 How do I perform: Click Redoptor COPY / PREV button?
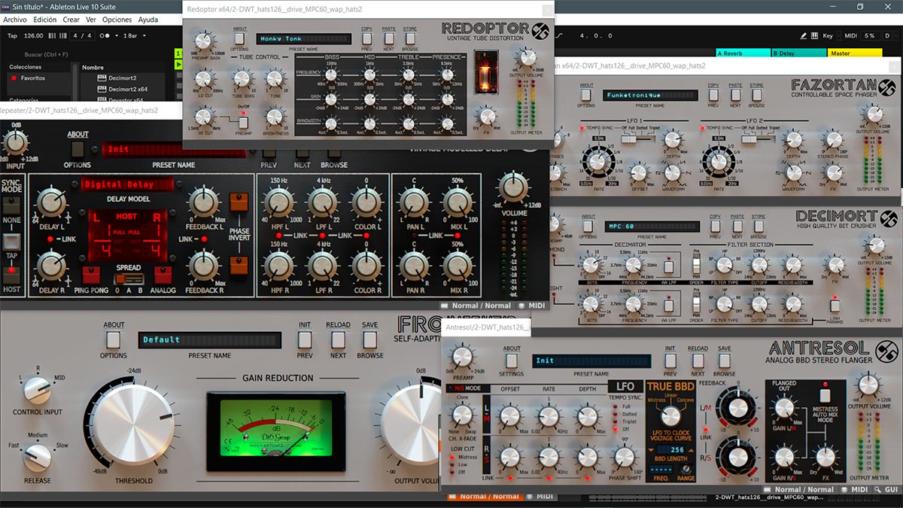click(x=367, y=37)
